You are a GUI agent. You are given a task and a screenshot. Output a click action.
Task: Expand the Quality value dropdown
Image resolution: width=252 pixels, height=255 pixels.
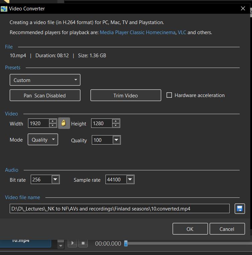116,140
